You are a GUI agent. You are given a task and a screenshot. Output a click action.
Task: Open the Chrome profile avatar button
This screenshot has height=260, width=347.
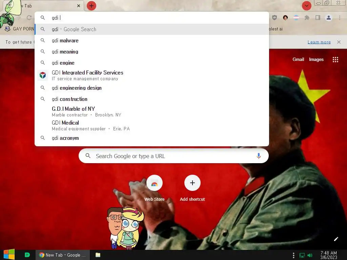pyautogui.click(x=329, y=18)
